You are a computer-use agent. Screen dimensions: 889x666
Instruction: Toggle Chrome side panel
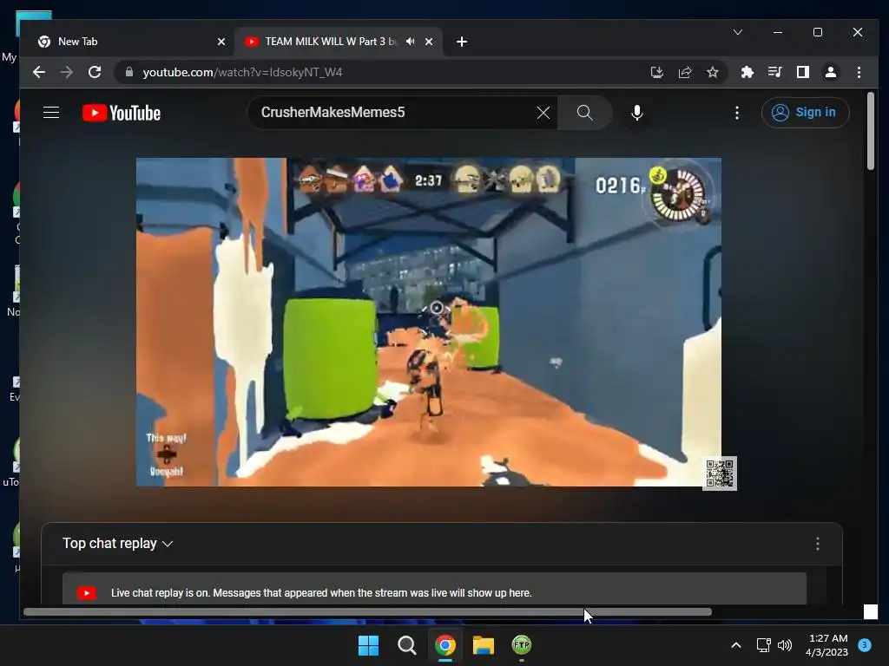point(803,72)
